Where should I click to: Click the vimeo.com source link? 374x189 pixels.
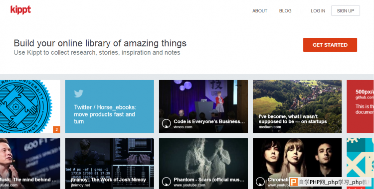[x=183, y=127]
